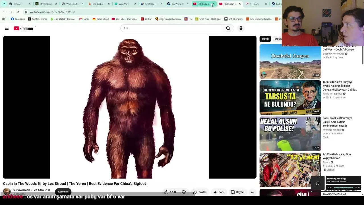Screen dimensions: 364x205
Task: Seek on the Nothing Playing progress bar
Action: pos(343,187)
